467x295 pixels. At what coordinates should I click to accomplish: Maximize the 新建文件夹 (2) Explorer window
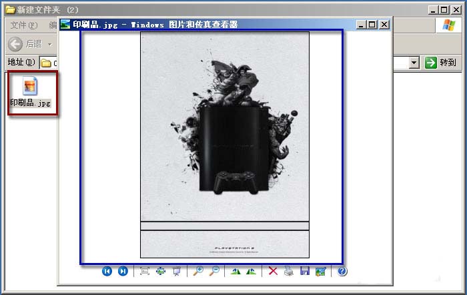(444, 10)
